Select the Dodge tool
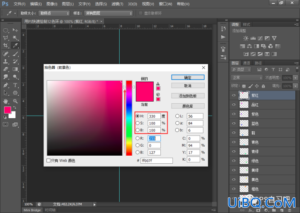The width and height of the screenshot is (300, 213). tap(15, 77)
